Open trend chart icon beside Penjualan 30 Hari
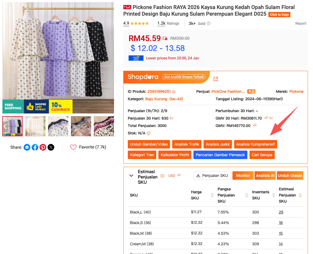The height and width of the screenshot is (254, 313). pyautogui.click(x=172, y=118)
